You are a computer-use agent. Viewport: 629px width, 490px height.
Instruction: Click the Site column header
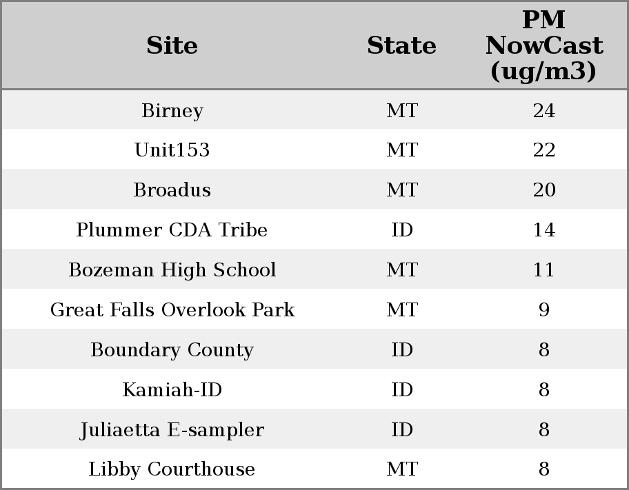(x=172, y=45)
